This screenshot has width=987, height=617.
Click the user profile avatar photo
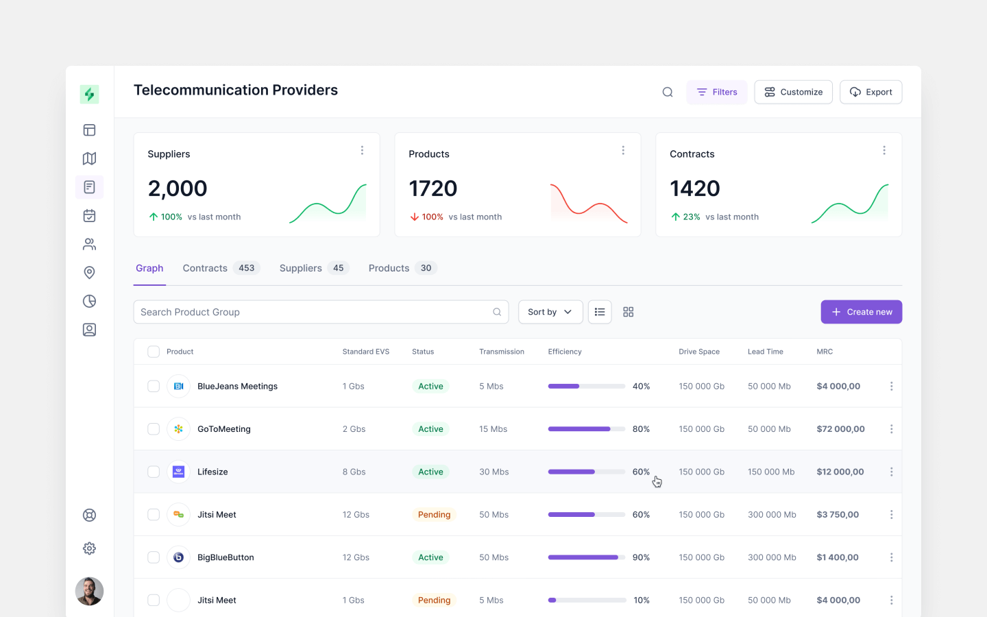(x=89, y=591)
